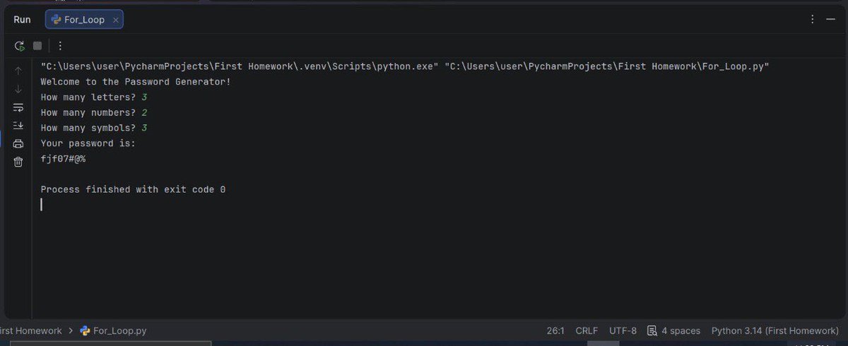848x346 pixels.
Task: Click 'Welcome to the Password Generator!' line
Action: click(136, 82)
